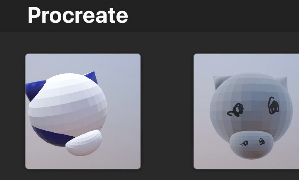Tap the gray model's forehead area
The height and width of the screenshot is (180, 299).
251,88
